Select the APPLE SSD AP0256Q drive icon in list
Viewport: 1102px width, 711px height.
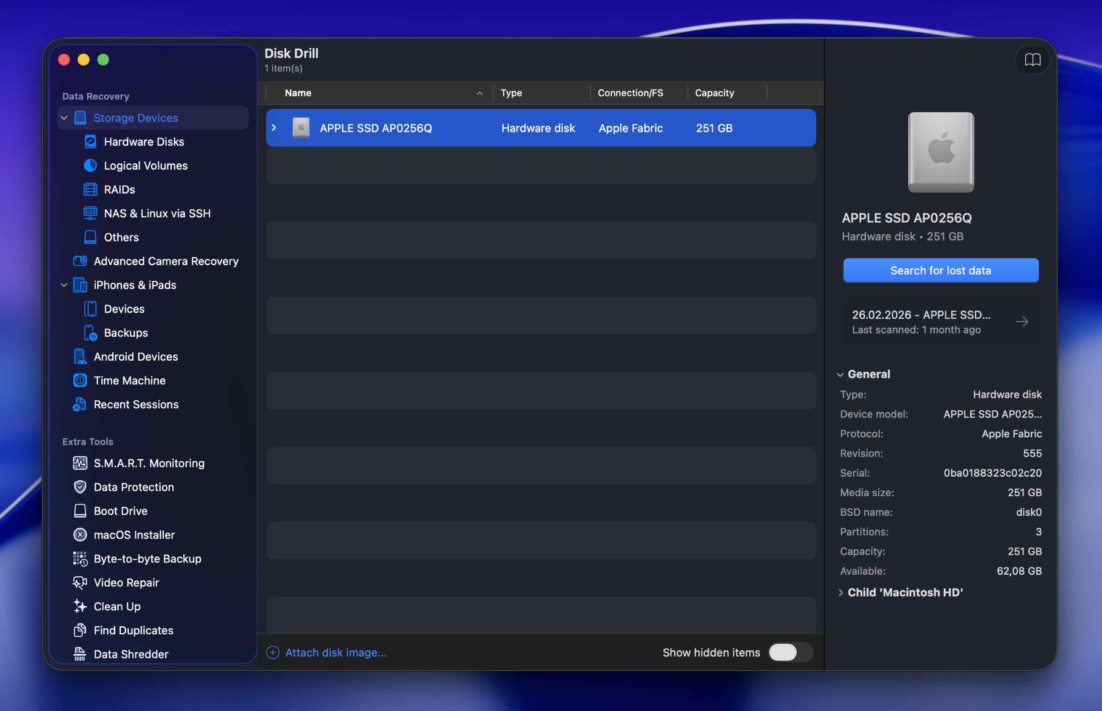point(301,128)
